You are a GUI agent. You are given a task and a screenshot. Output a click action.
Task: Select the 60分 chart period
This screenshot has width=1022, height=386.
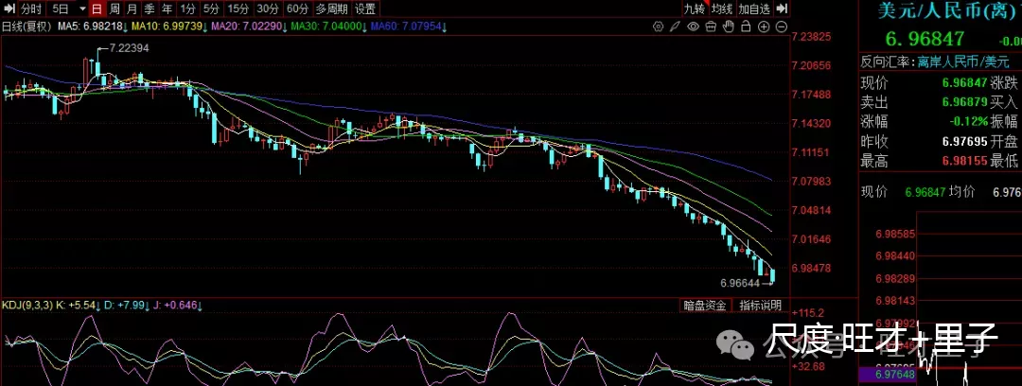[298, 9]
